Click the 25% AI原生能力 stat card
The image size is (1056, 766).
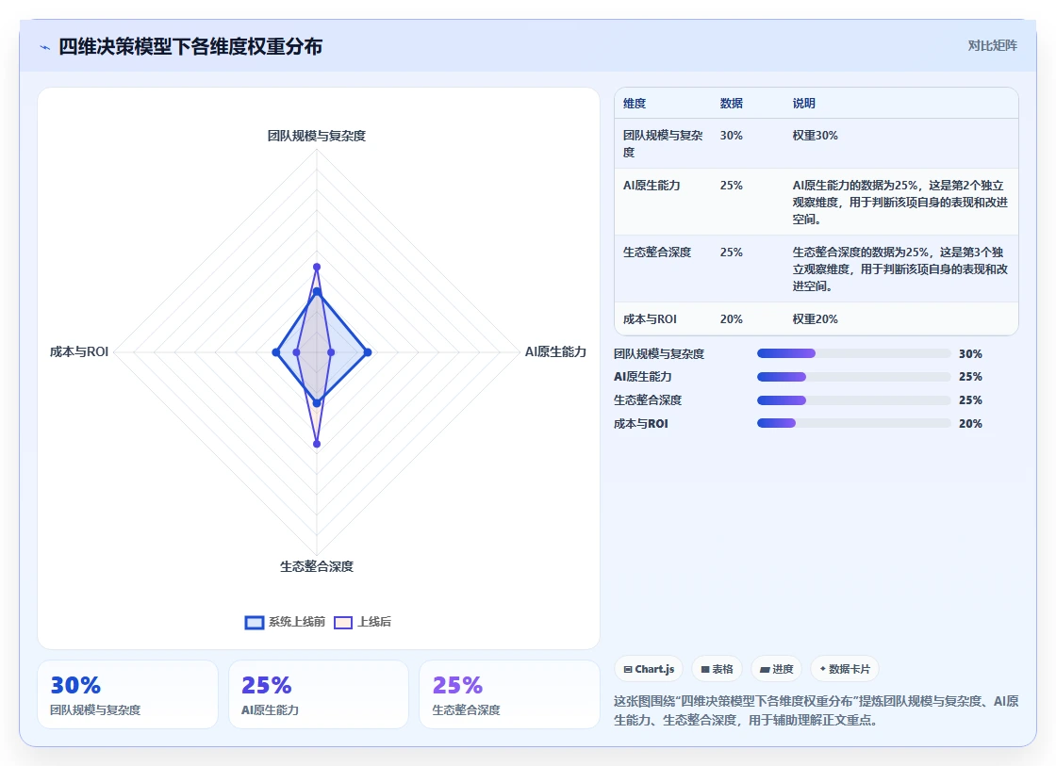click(x=319, y=694)
